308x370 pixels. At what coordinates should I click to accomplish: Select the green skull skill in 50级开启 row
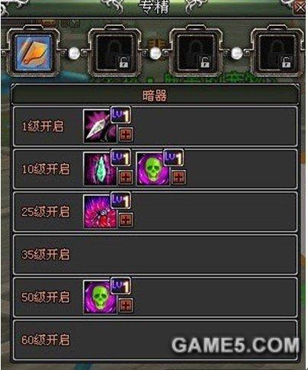tap(100, 297)
